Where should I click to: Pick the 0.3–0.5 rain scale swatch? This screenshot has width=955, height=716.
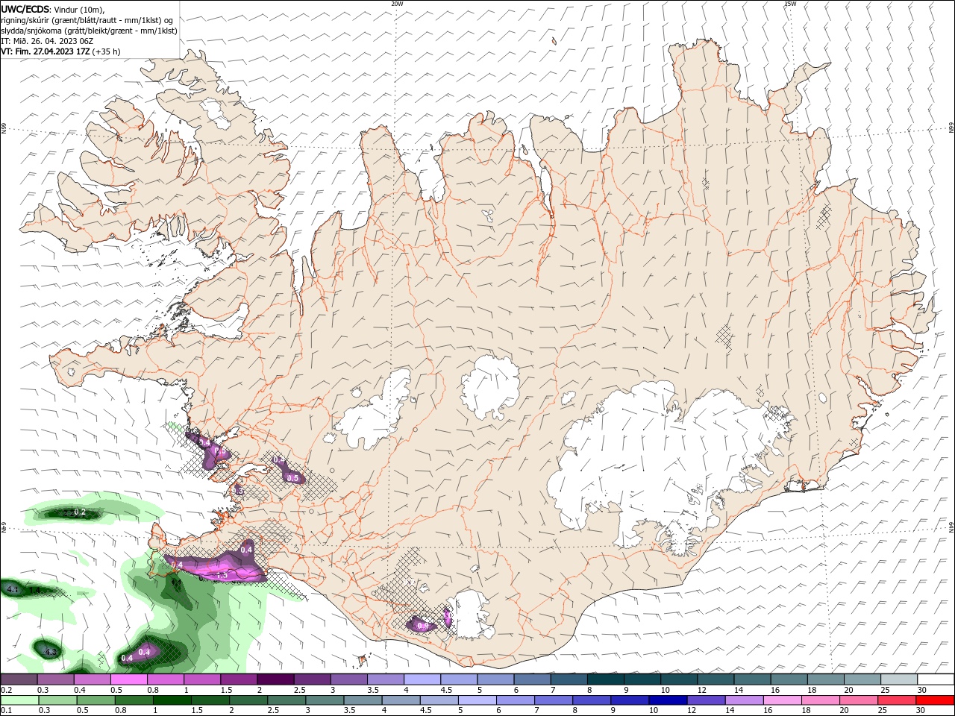coord(59,700)
